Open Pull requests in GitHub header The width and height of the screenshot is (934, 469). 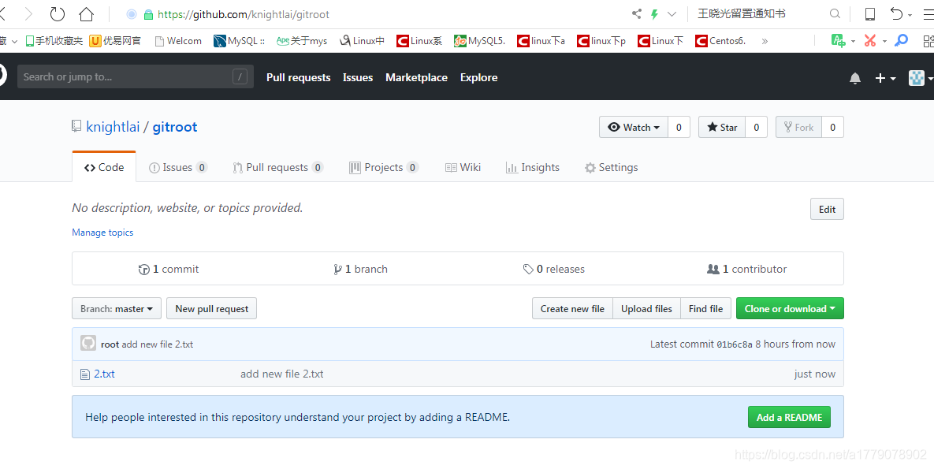tap(299, 77)
